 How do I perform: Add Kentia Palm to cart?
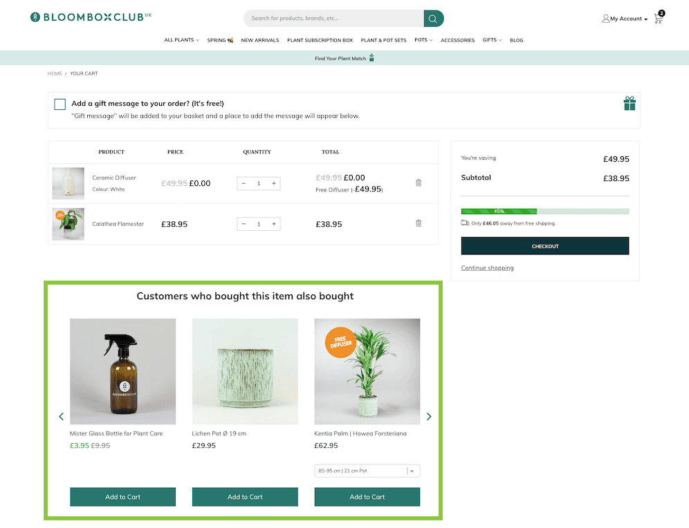(x=367, y=497)
